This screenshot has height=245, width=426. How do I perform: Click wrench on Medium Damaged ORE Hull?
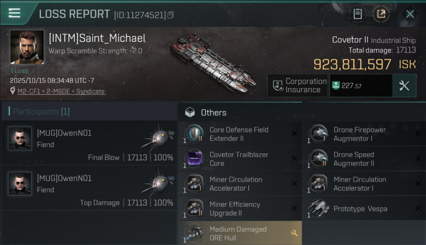(x=294, y=233)
